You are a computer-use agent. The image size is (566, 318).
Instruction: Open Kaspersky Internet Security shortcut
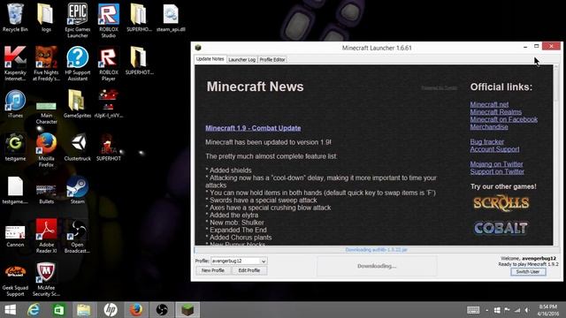(x=15, y=64)
